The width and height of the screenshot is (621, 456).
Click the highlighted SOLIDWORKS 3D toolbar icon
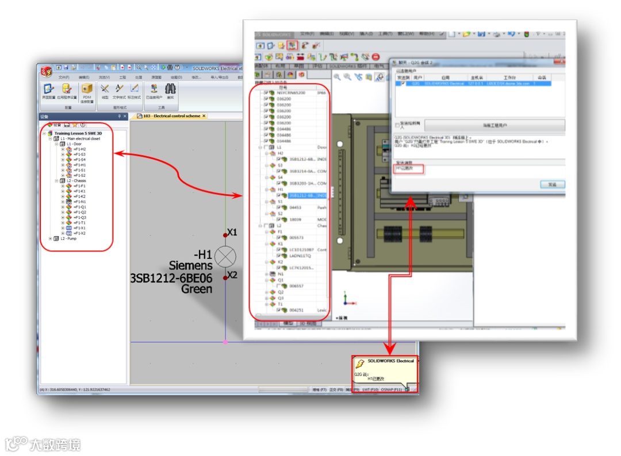(x=292, y=45)
